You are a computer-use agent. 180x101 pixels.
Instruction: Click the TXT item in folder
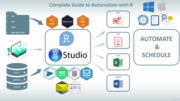click(x=13, y=16)
